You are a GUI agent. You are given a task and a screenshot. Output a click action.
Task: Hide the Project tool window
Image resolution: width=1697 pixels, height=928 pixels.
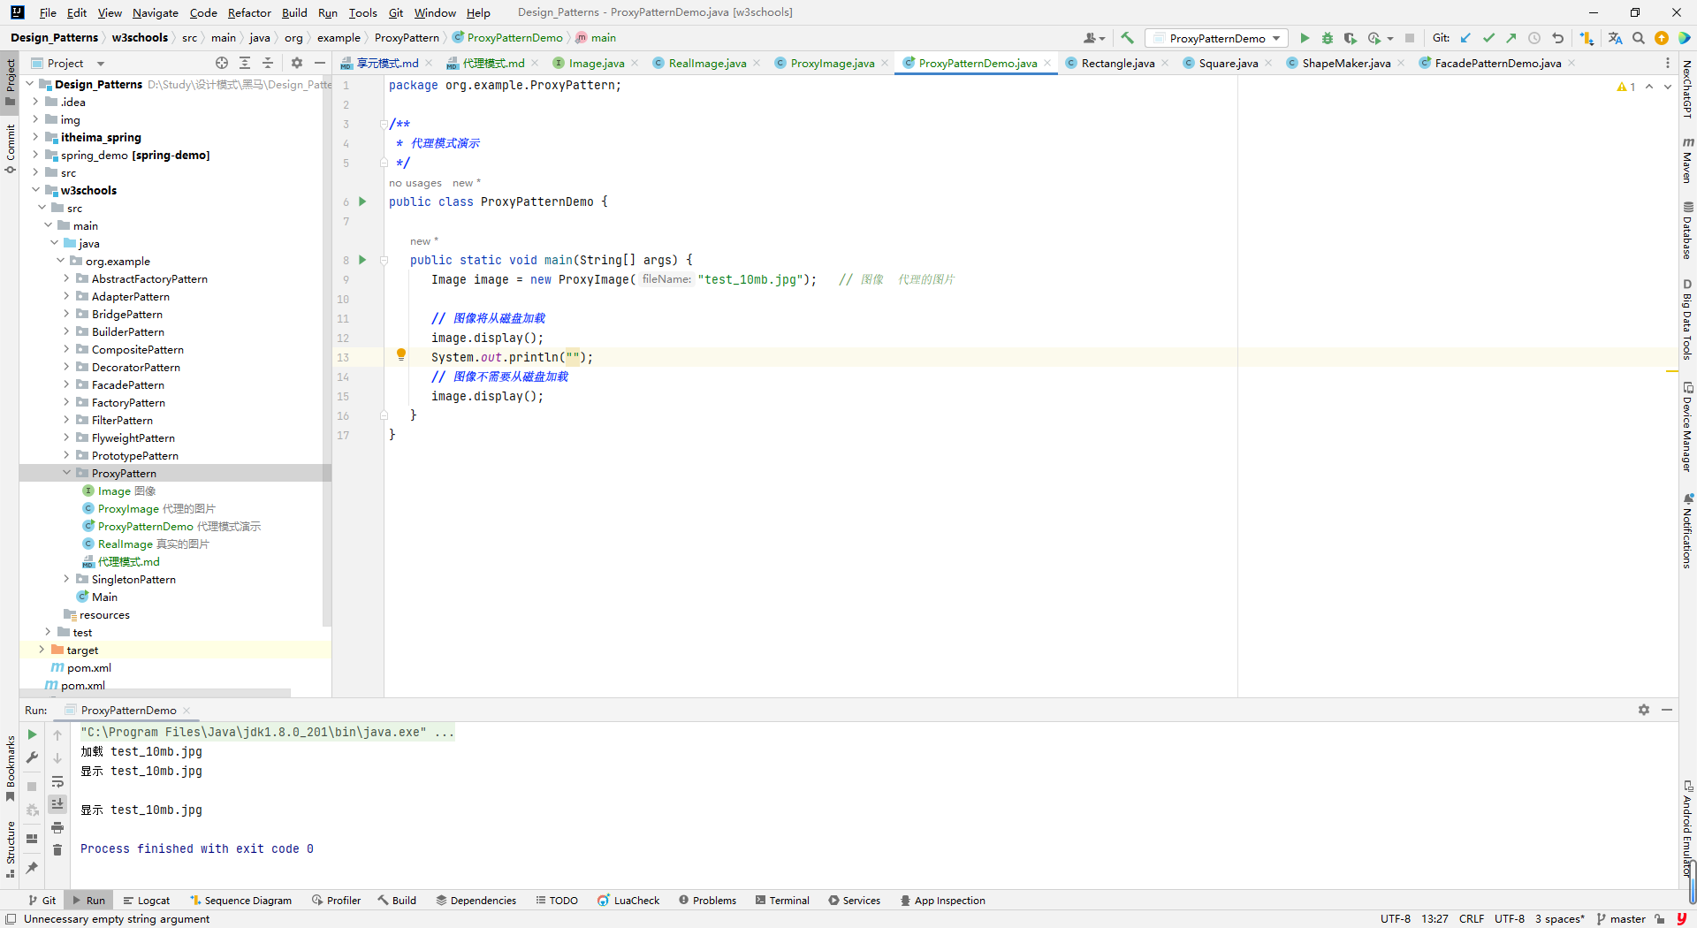point(320,63)
